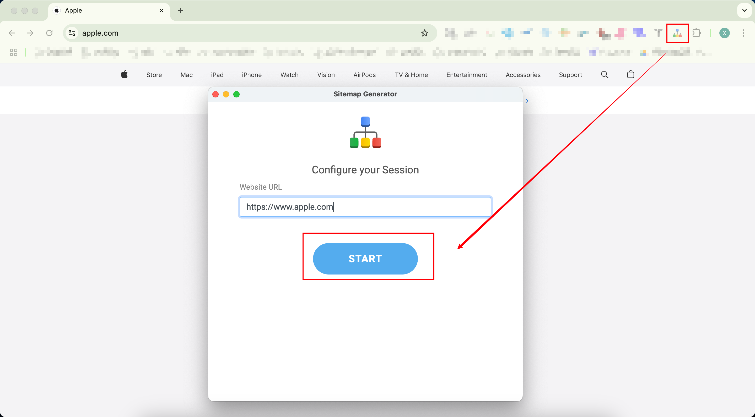Expand the tab search dropdown arrow

744,10
